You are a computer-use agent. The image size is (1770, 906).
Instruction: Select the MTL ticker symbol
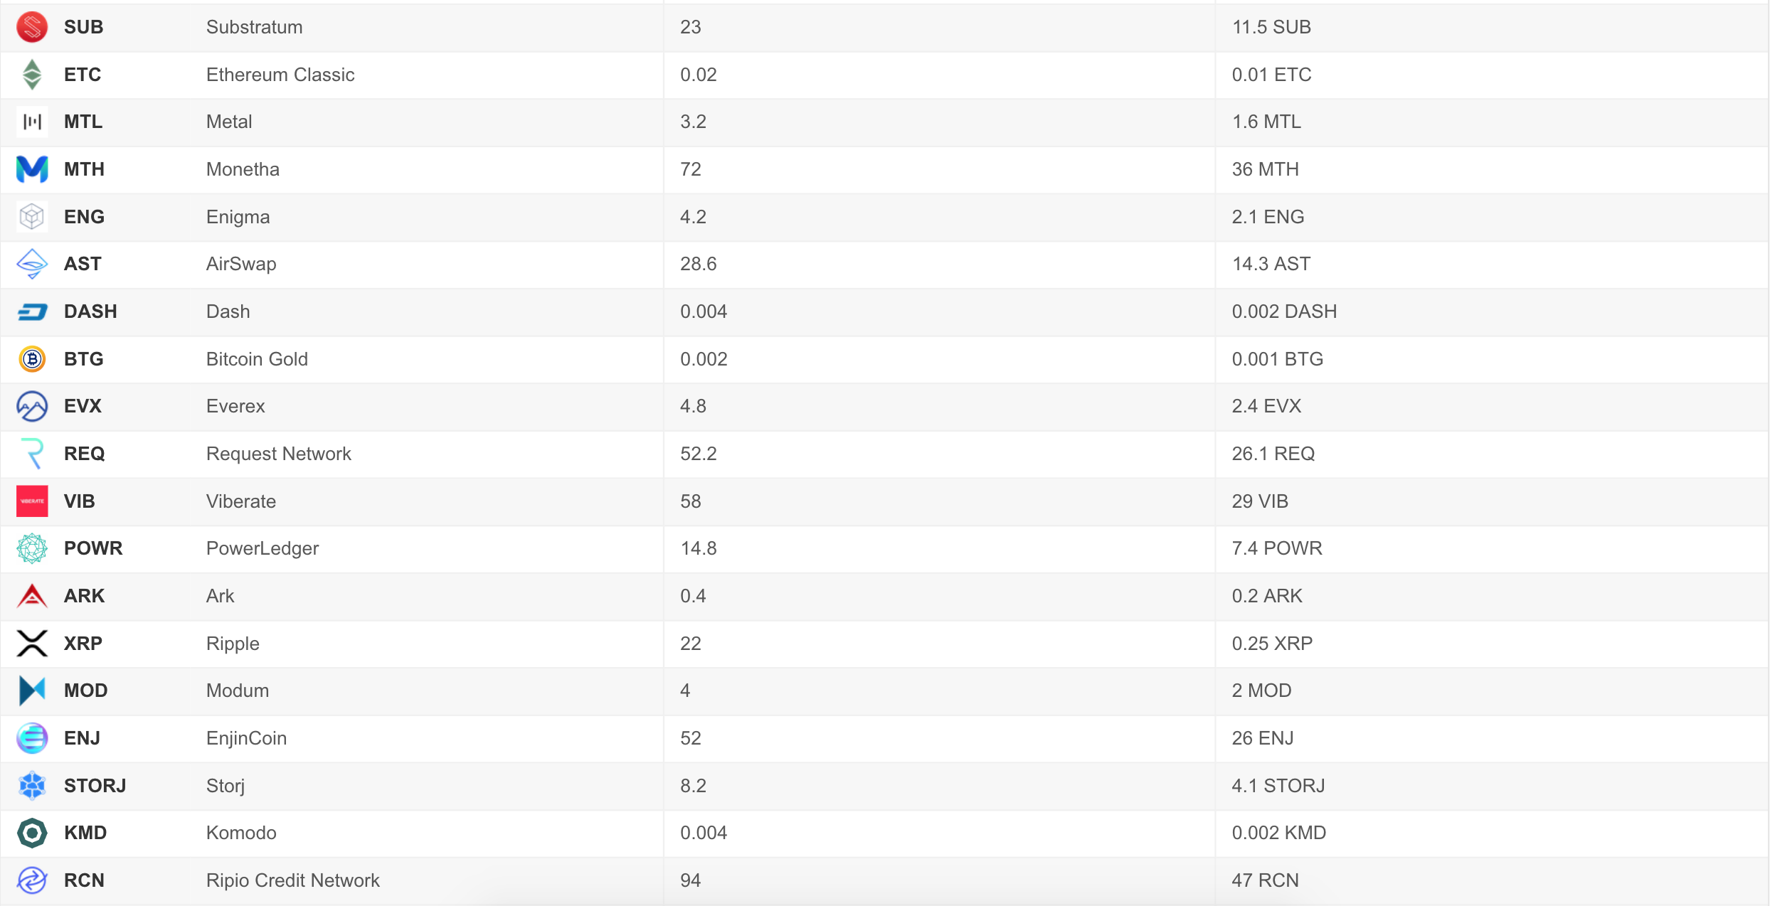pos(83,122)
